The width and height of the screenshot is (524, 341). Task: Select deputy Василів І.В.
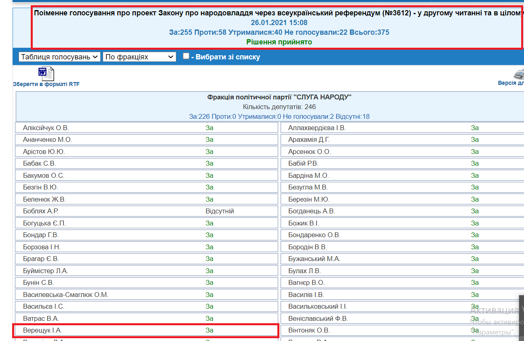coord(306,295)
